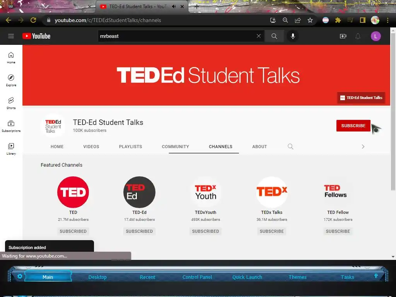This screenshot has width=396, height=297.
Task: Click the TEDx Talks channel name
Action: pos(272,212)
